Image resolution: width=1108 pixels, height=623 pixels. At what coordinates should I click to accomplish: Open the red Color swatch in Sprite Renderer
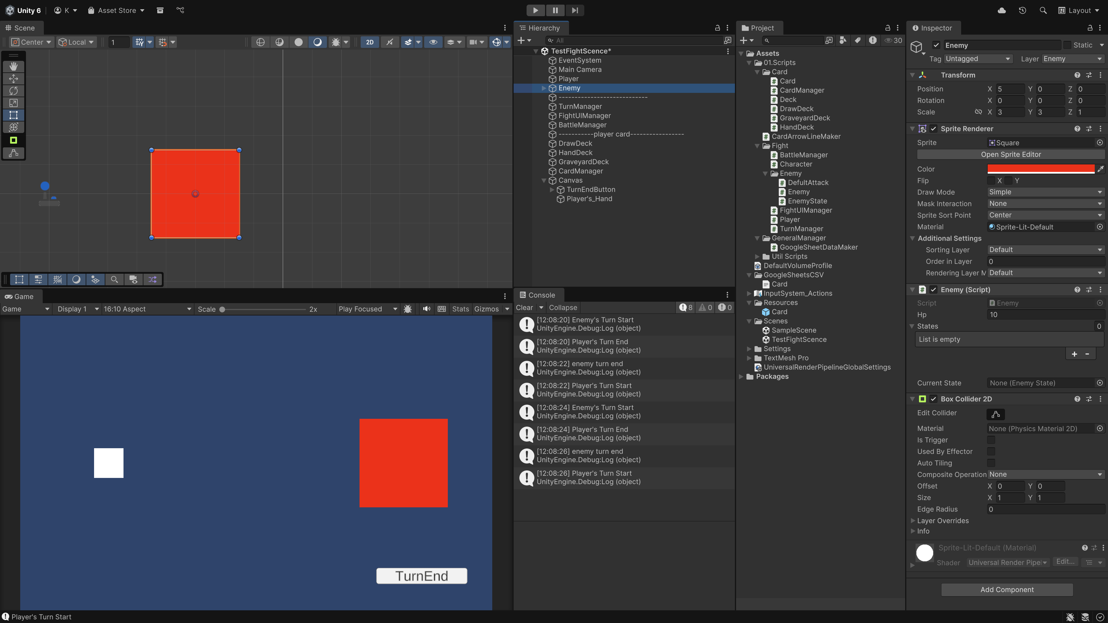pyautogui.click(x=1040, y=169)
